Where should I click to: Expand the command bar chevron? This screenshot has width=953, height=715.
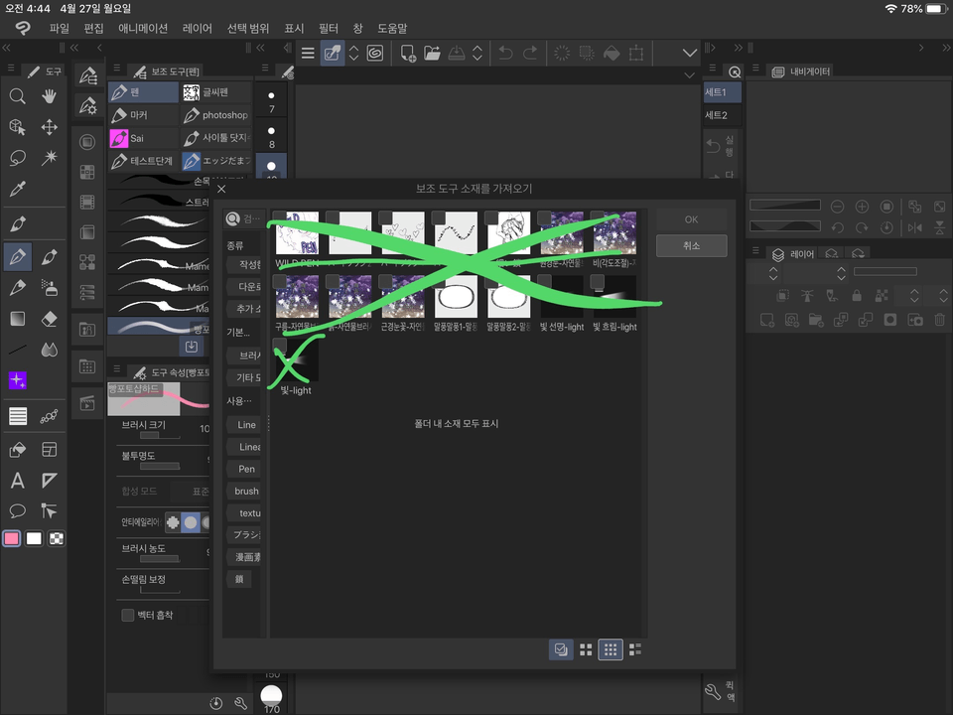pyautogui.click(x=689, y=53)
